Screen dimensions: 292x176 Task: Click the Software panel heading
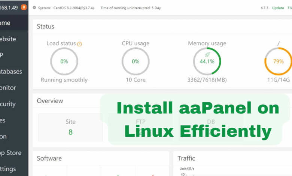pyautogui.click(x=49, y=158)
